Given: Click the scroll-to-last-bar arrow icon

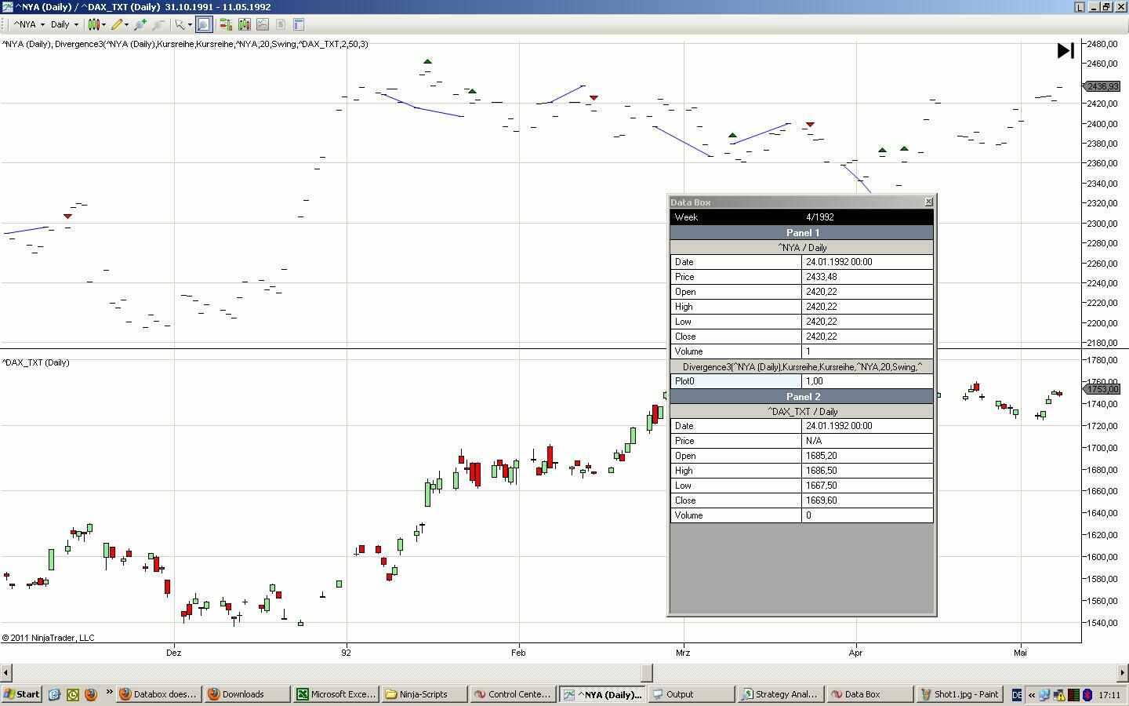Looking at the screenshot, I should point(1065,51).
